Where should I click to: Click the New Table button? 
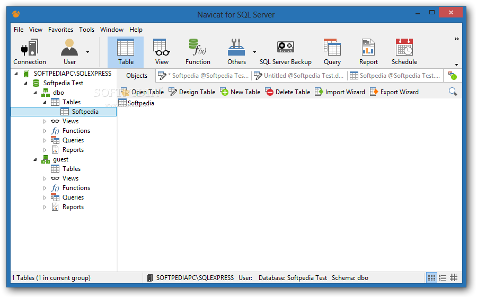tap(240, 92)
